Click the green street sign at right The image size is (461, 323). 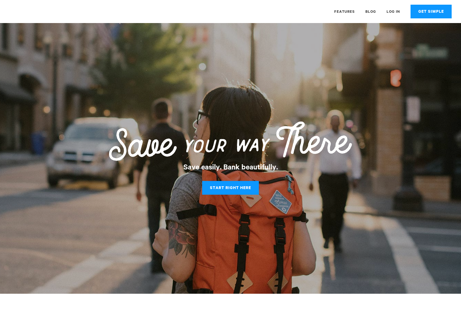[x=430, y=51]
